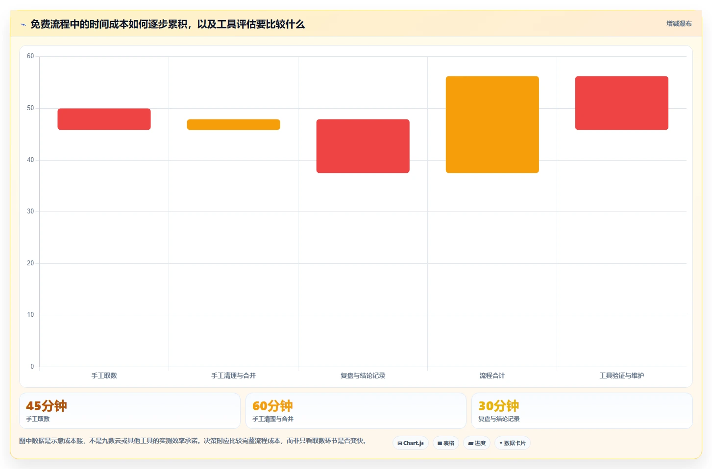712x469 pixels.
Task: Select the 60分钟 手工清理与合并 data card
Action: click(x=356, y=411)
